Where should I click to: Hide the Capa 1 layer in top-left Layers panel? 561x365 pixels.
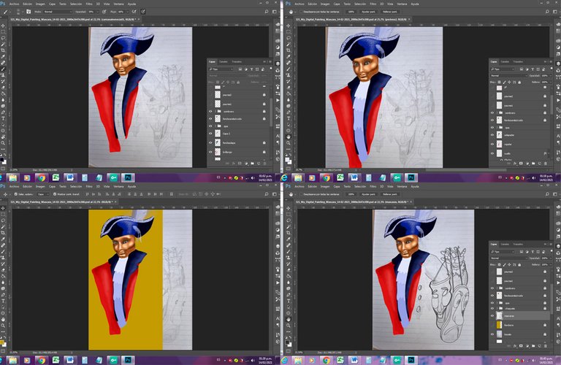(210, 134)
